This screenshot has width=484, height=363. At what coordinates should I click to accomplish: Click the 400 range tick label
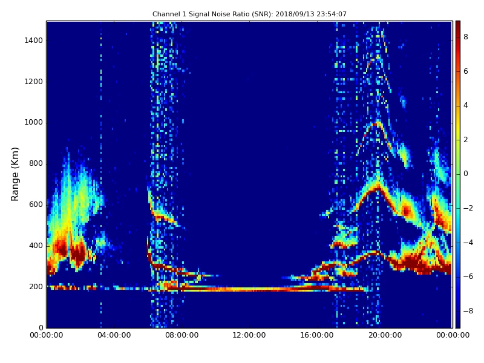point(36,246)
